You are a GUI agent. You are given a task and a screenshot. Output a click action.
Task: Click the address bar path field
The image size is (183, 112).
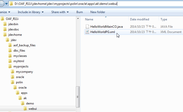click(96, 4)
